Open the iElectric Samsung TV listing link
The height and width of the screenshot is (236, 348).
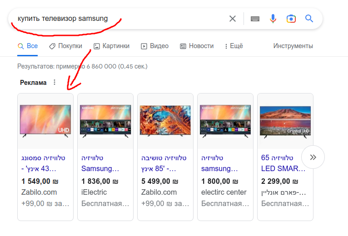coord(100,163)
